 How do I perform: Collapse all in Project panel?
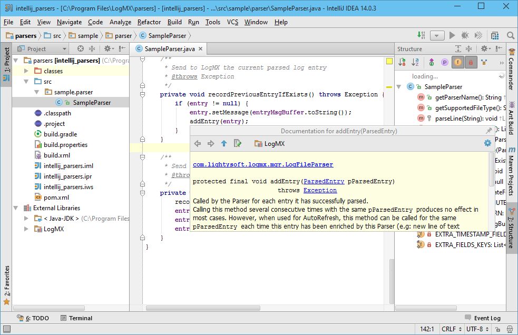click(92, 48)
